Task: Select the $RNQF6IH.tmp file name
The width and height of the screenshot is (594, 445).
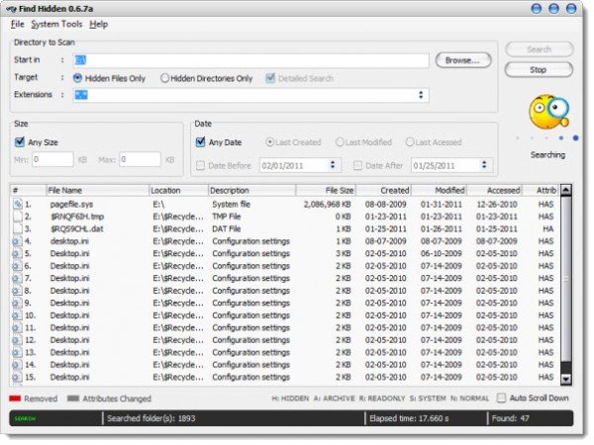Action: [77, 217]
